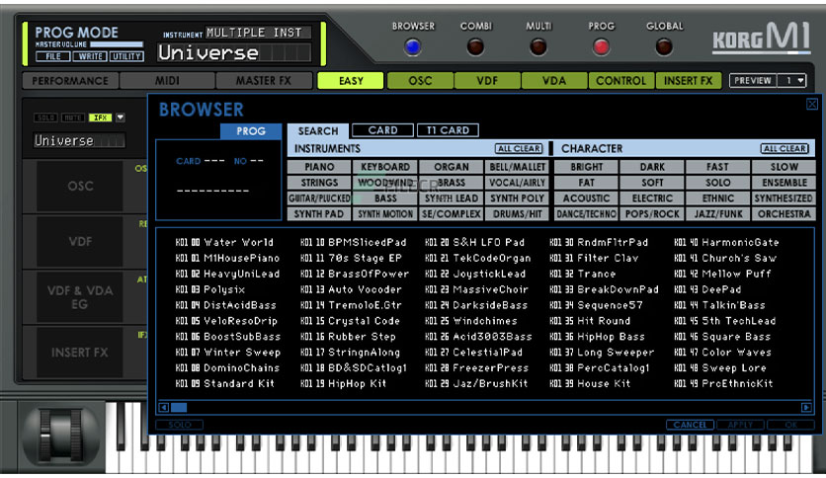The image size is (826, 478).
Task: Click the pitch joystick wheel
Action: 61,437
